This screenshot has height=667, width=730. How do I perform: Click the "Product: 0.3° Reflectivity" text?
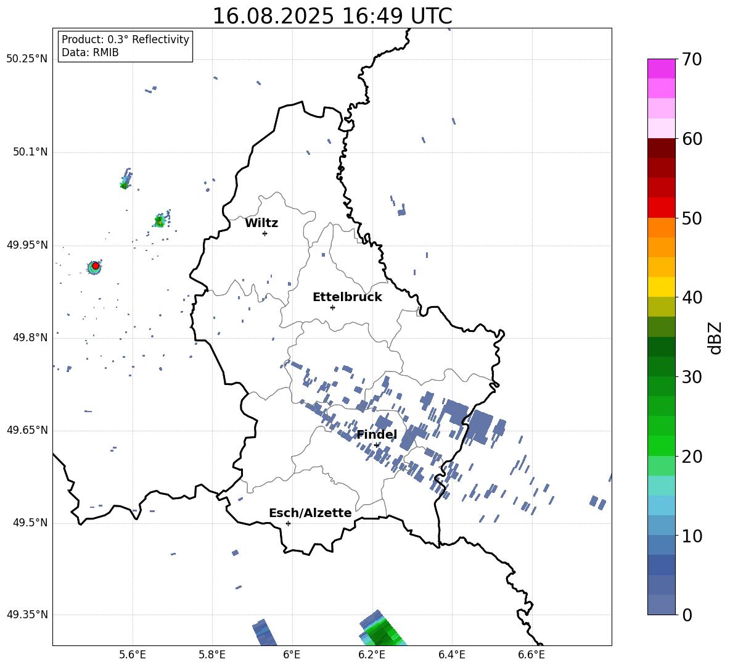(125, 39)
